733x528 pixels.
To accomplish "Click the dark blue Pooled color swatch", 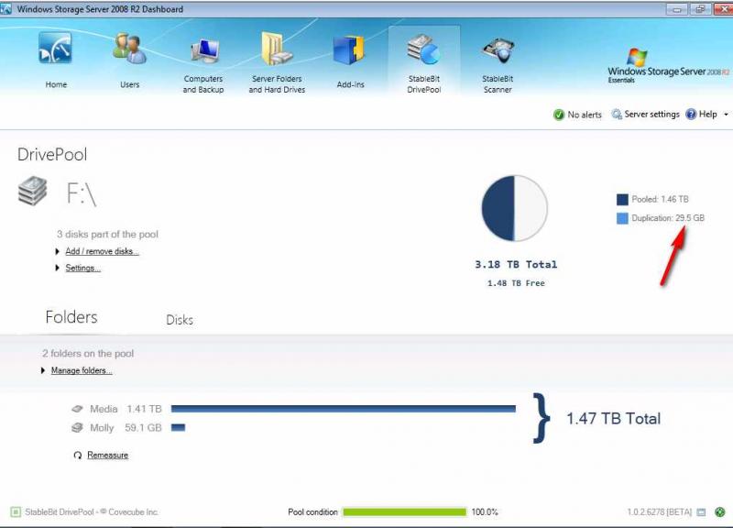I will pyautogui.click(x=622, y=200).
